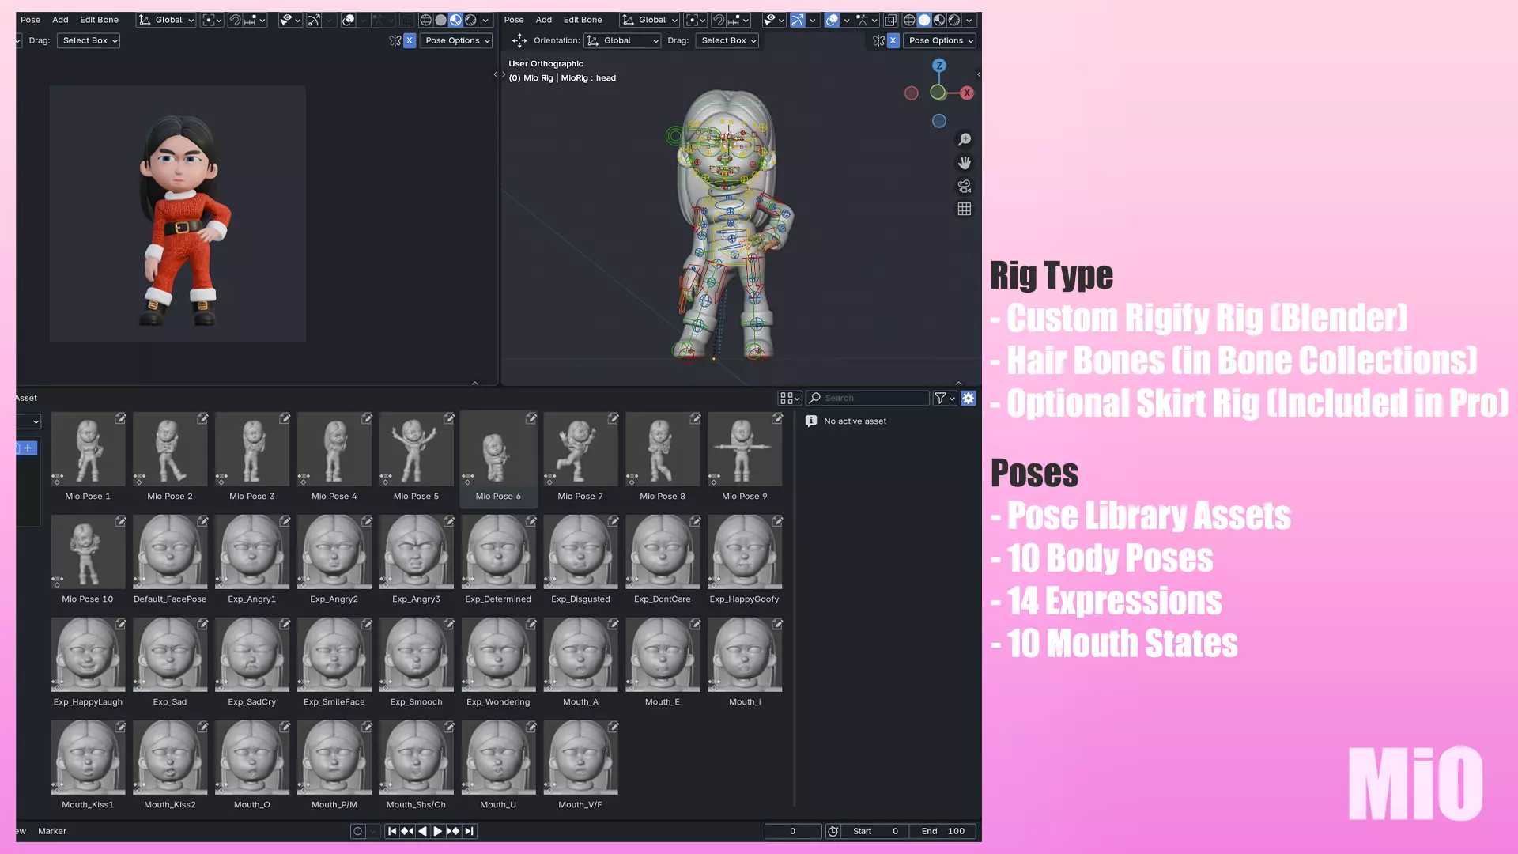
Task: Select Move tool icon in right viewport
Action: [x=519, y=40]
